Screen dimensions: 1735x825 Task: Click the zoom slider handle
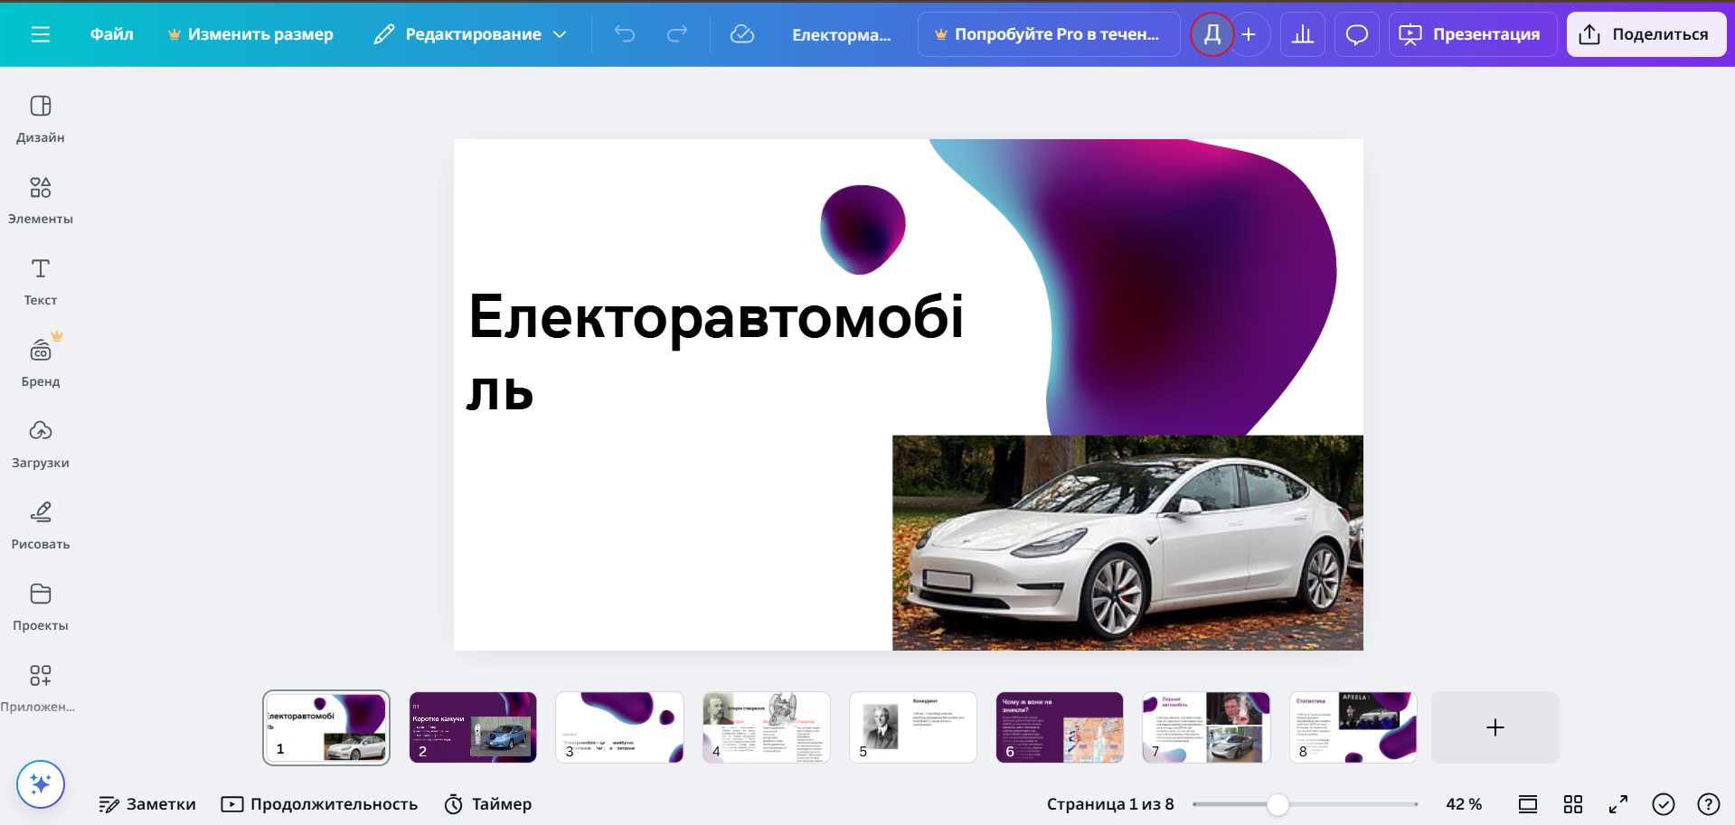coord(1278,804)
